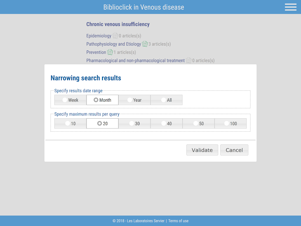
Task: Open the hamburger menu icon
Action: point(290,7)
